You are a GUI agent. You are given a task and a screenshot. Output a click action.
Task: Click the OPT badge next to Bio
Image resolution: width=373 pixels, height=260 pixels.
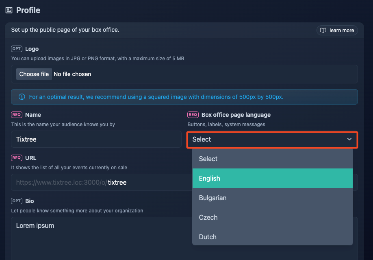tap(17, 201)
